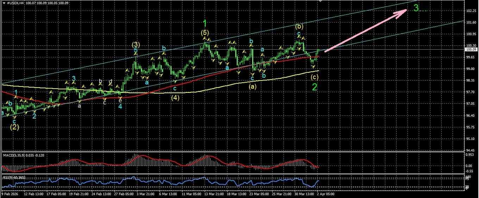Select the yellow (c) correction label

tap(315, 77)
